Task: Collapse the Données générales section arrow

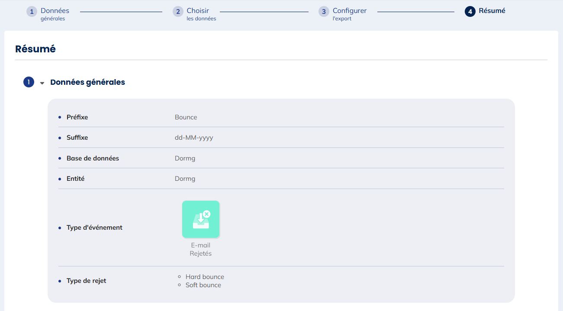Action: 42,83
